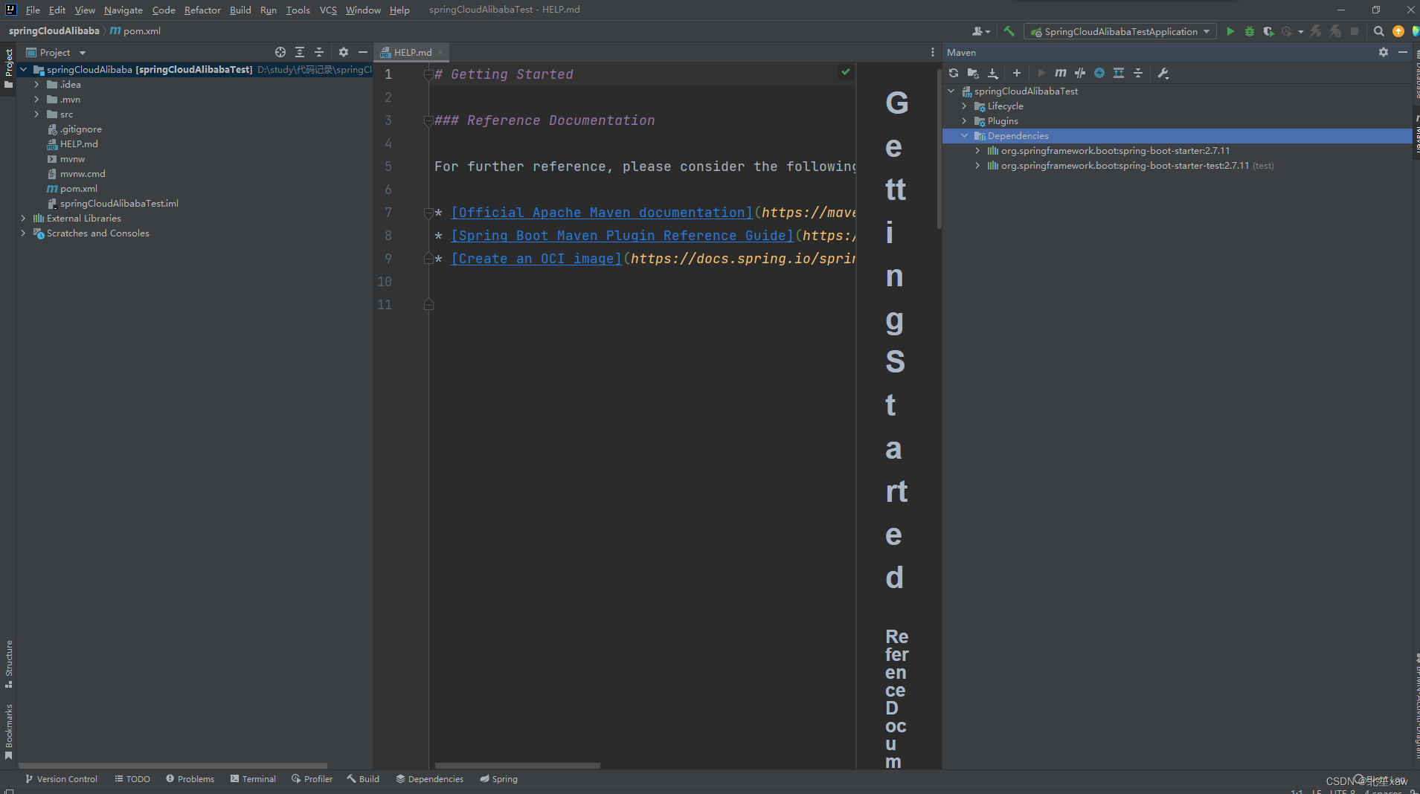Collapse Dependencies node in Maven
The width and height of the screenshot is (1420, 794).
click(x=965, y=136)
